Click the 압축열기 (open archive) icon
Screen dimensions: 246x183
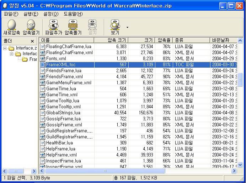31,25
